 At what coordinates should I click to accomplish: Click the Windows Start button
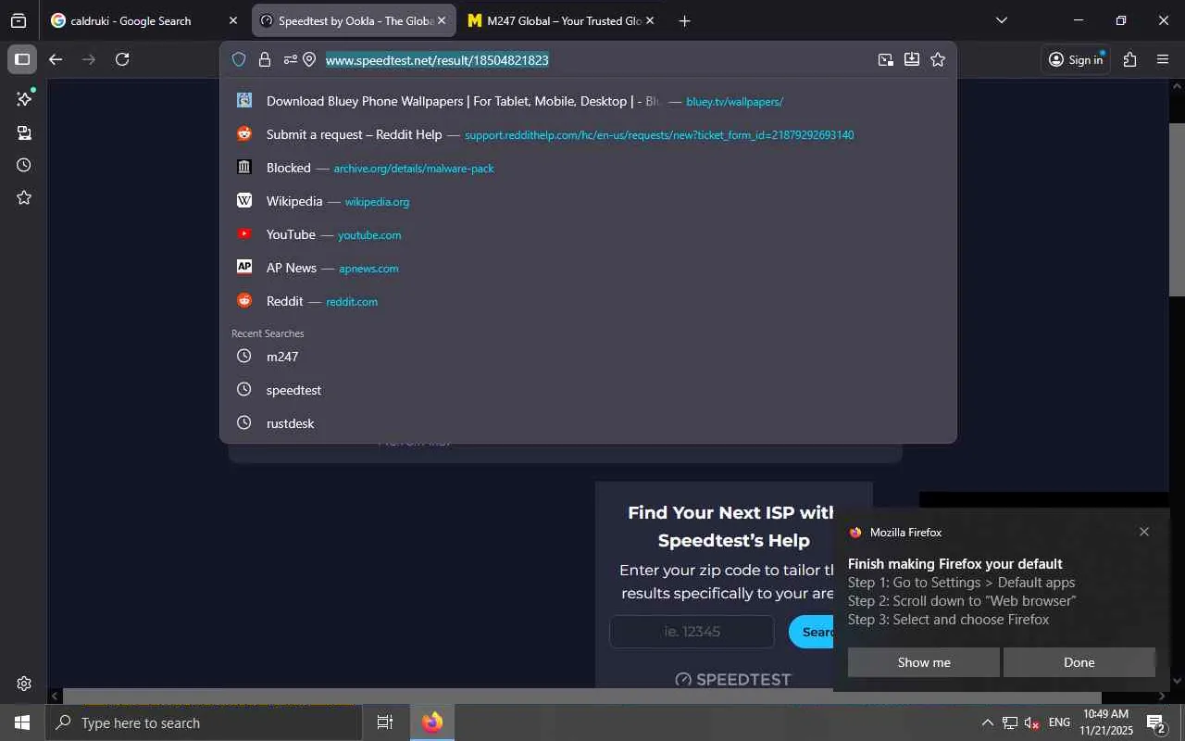(x=22, y=722)
